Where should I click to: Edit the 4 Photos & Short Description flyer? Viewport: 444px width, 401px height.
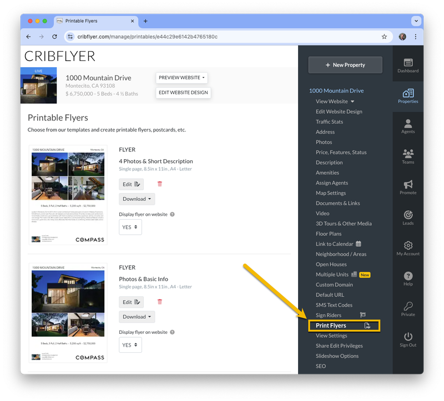coord(131,184)
